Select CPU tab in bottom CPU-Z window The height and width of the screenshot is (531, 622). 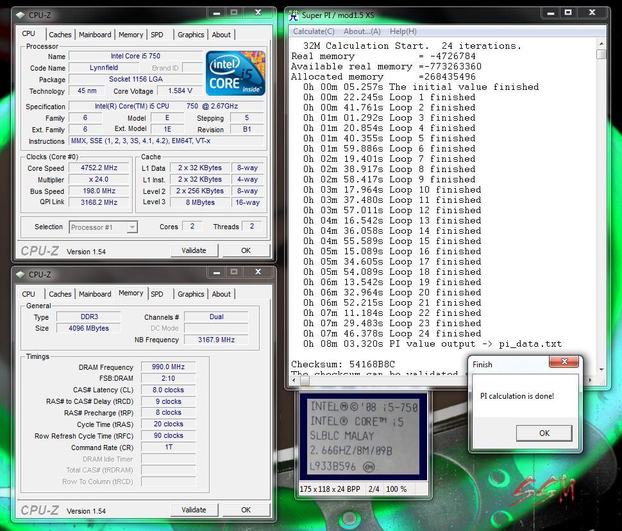point(29,294)
